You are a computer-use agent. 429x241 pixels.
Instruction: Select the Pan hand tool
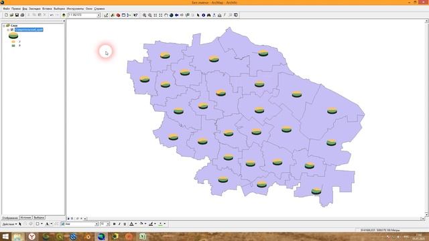tap(166, 15)
